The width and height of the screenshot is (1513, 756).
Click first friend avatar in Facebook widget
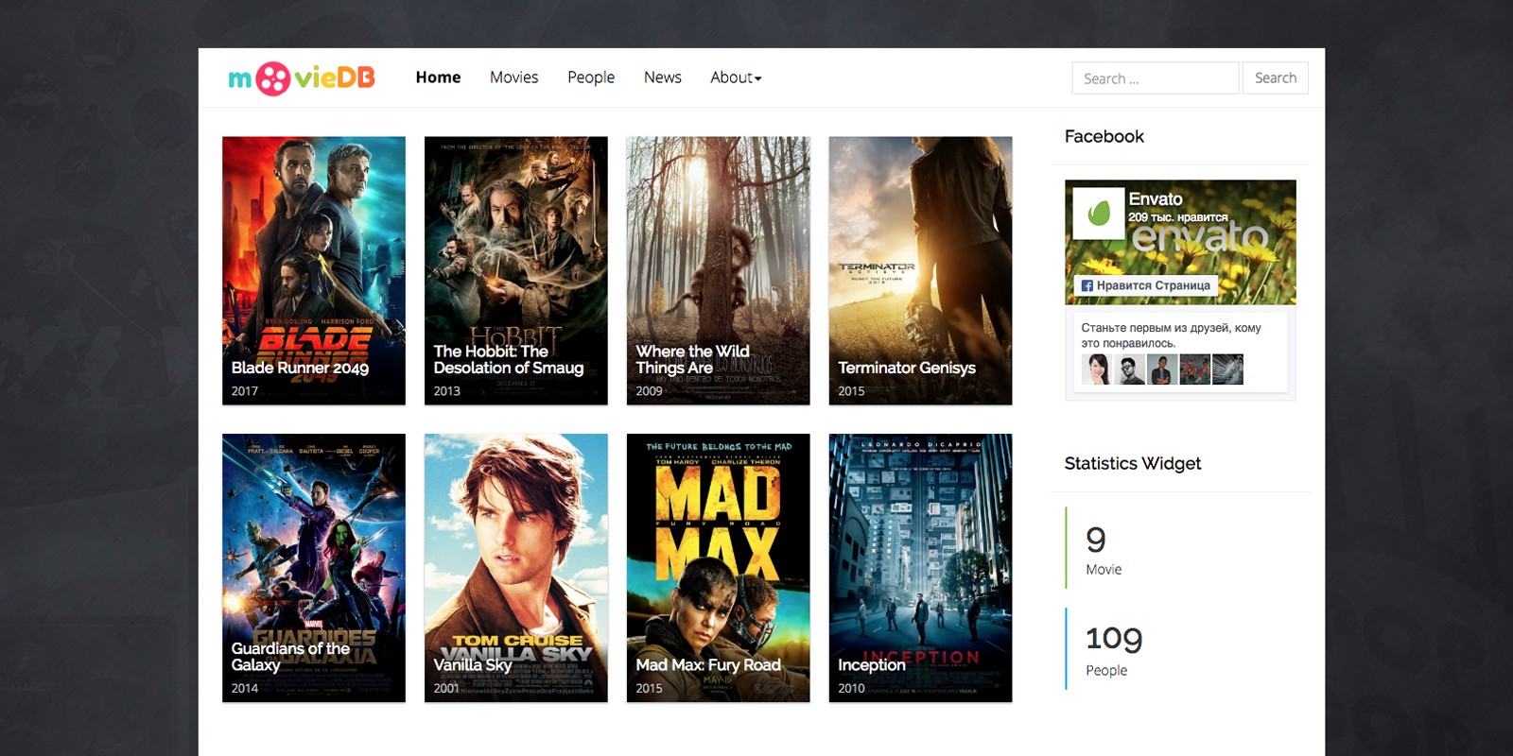[x=1096, y=369]
